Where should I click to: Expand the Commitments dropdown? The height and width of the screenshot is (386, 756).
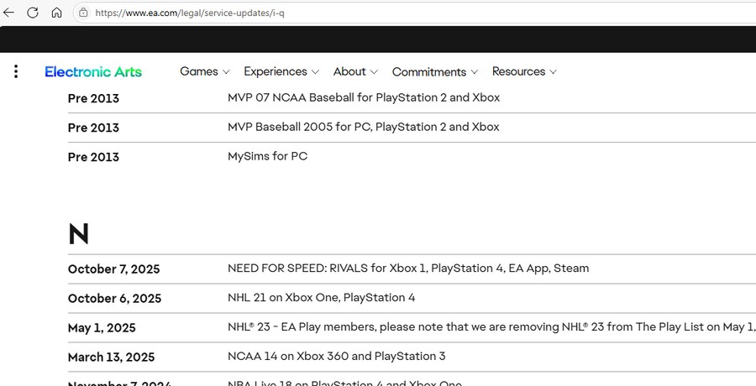pos(434,72)
